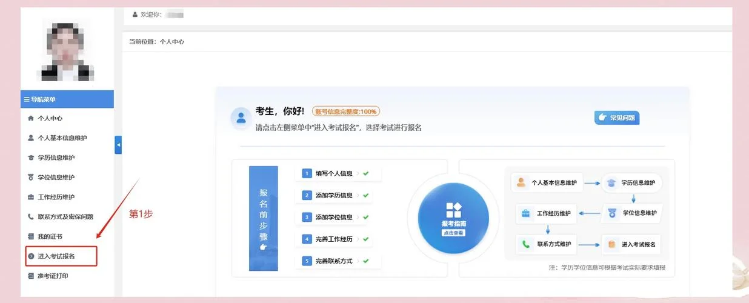Click phone icon beside 联系方式及密保问题
749x303 pixels.
pos(31,216)
